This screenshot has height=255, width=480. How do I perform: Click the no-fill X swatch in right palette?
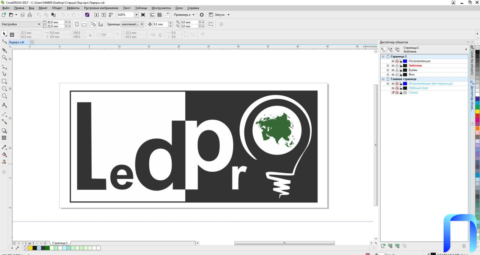pos(477,48)
